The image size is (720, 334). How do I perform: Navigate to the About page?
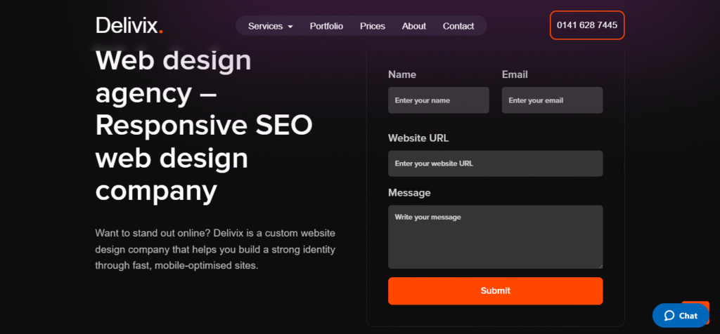[413, 26]
